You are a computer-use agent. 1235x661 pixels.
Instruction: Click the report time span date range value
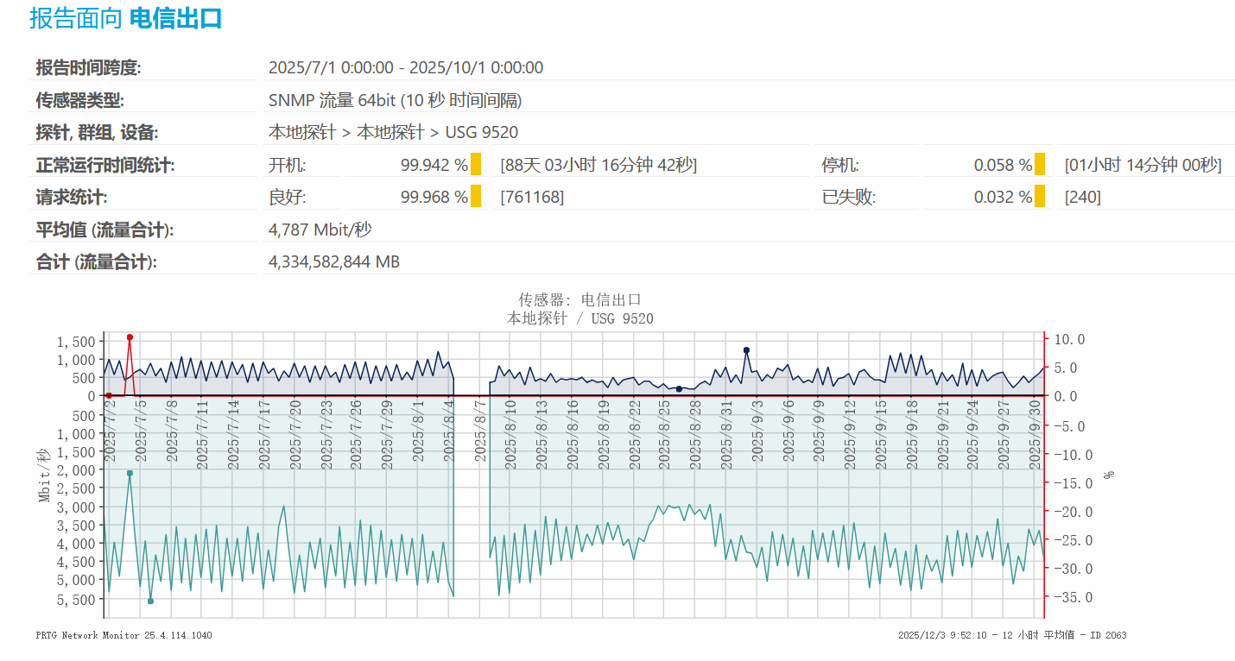pyautogui.click(x=406, y=67)
